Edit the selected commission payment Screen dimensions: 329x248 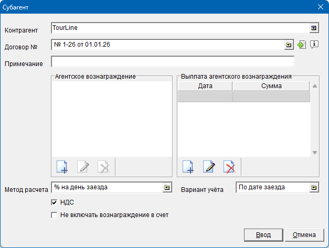coord(209,167)
